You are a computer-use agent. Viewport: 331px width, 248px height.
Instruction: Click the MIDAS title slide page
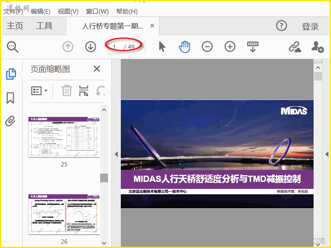coord(217,154)
